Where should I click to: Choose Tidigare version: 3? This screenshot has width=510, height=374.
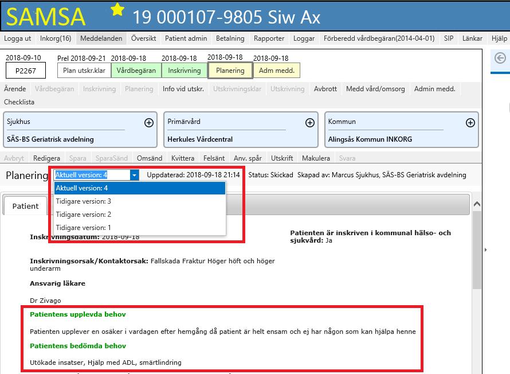pos(140,201)
